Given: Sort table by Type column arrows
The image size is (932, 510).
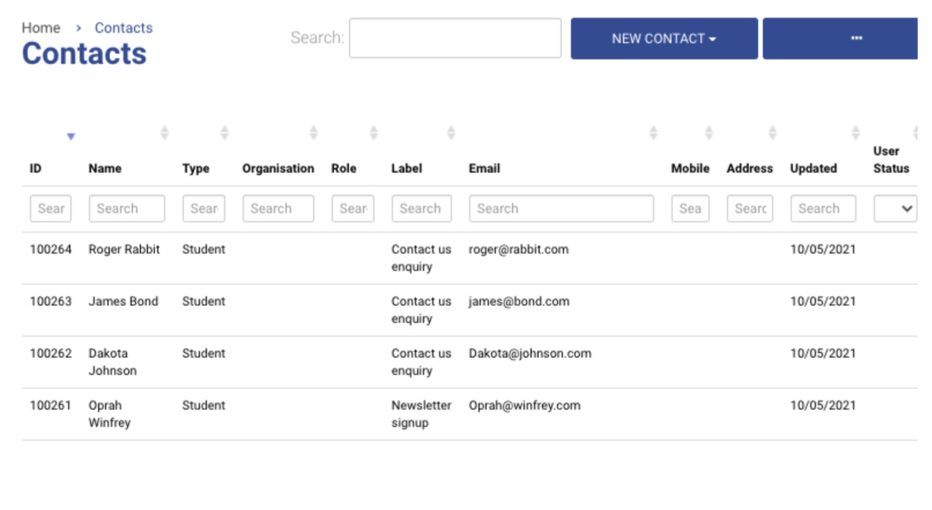Looking at the screenshot, I should (224, 133).
